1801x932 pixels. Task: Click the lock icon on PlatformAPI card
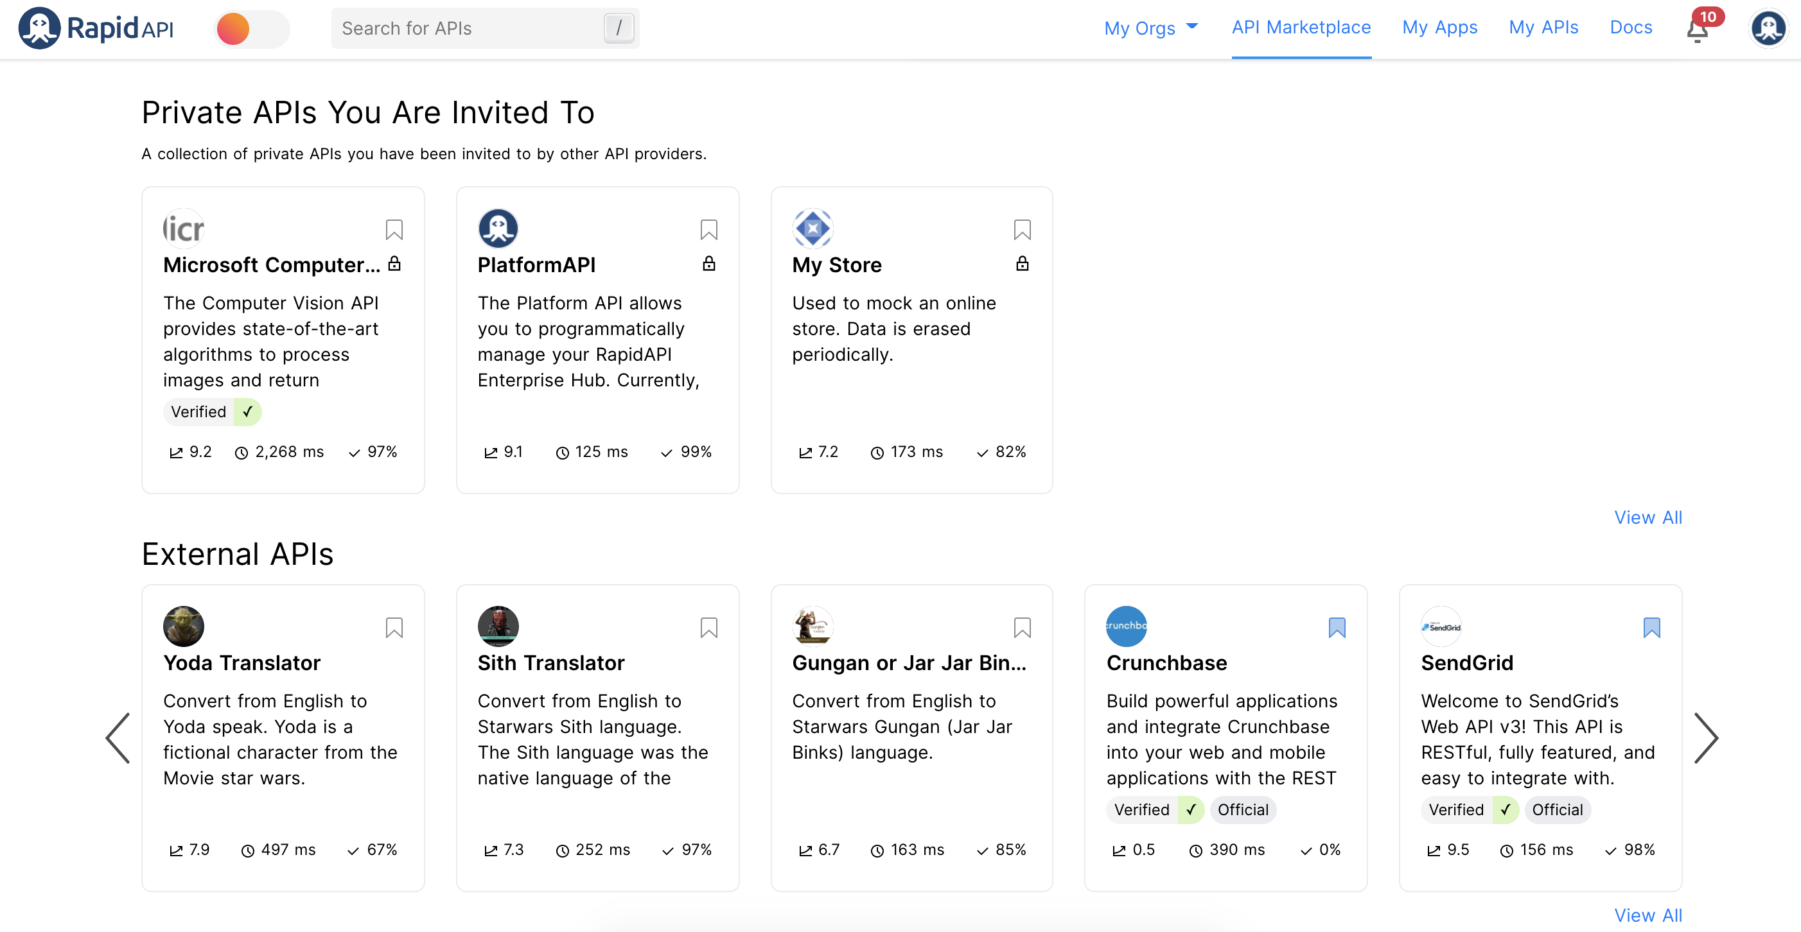click(708, 263)
